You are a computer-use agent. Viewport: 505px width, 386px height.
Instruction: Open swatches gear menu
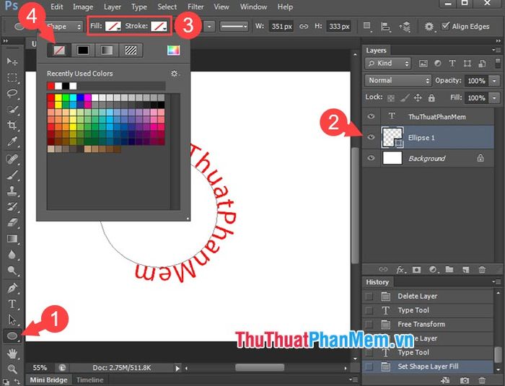click(x=175, y=74)
